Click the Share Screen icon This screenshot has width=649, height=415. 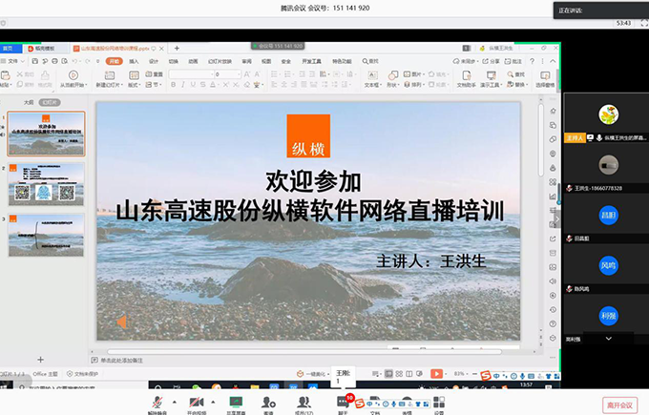point(236,403)
